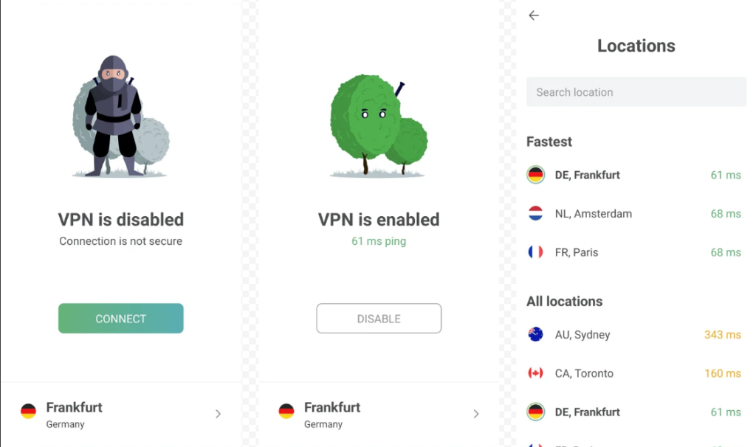Choose AU, Sydney from All locations
The image size is (756, 447).
coord(583,335)
